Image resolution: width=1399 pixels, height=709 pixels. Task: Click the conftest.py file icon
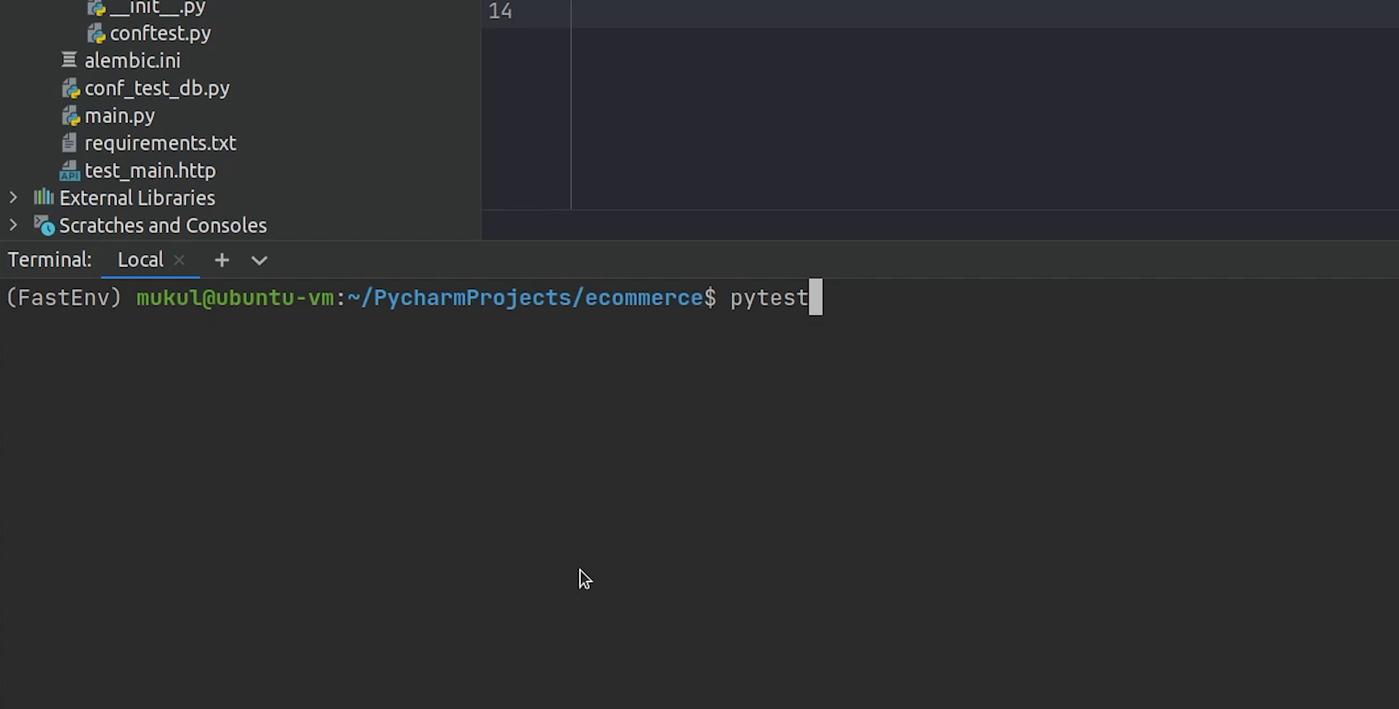(x=97, y=34)
